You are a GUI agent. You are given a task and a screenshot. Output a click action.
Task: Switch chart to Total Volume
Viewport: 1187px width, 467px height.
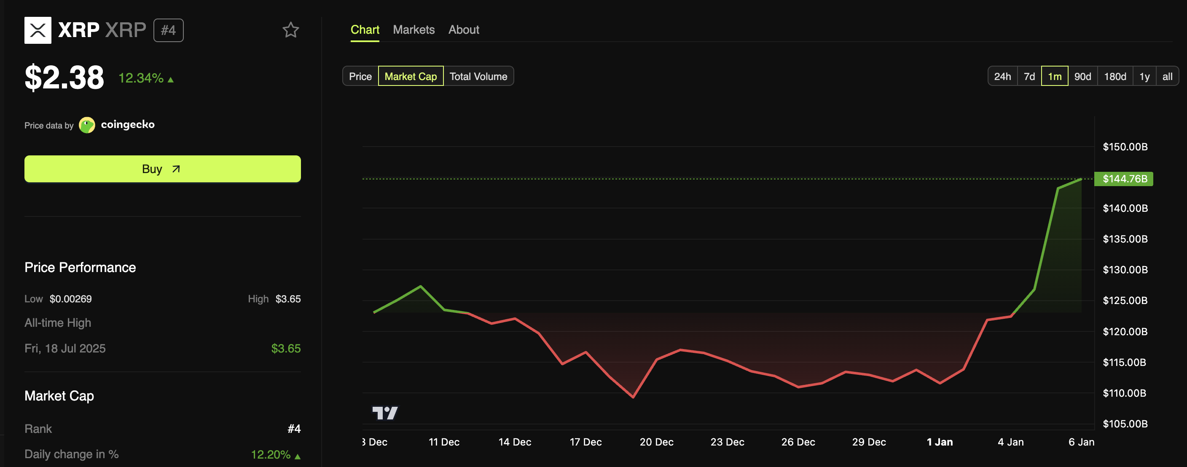478,77
